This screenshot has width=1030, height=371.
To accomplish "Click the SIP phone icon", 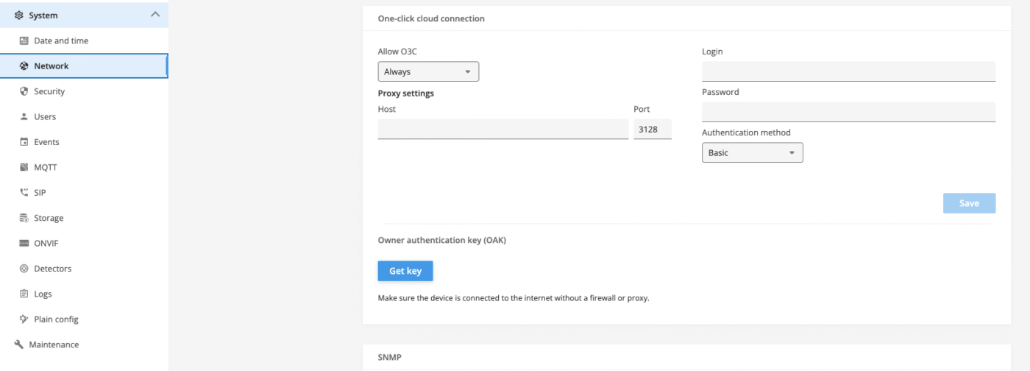I will (x=24, y=193).
